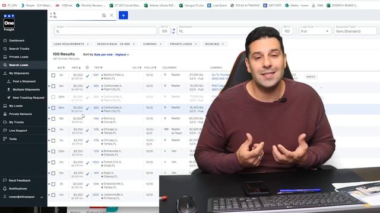Screen dimensions: 380x213
Task: Open Private Network lock icon
Action: [x=5, y=114]
